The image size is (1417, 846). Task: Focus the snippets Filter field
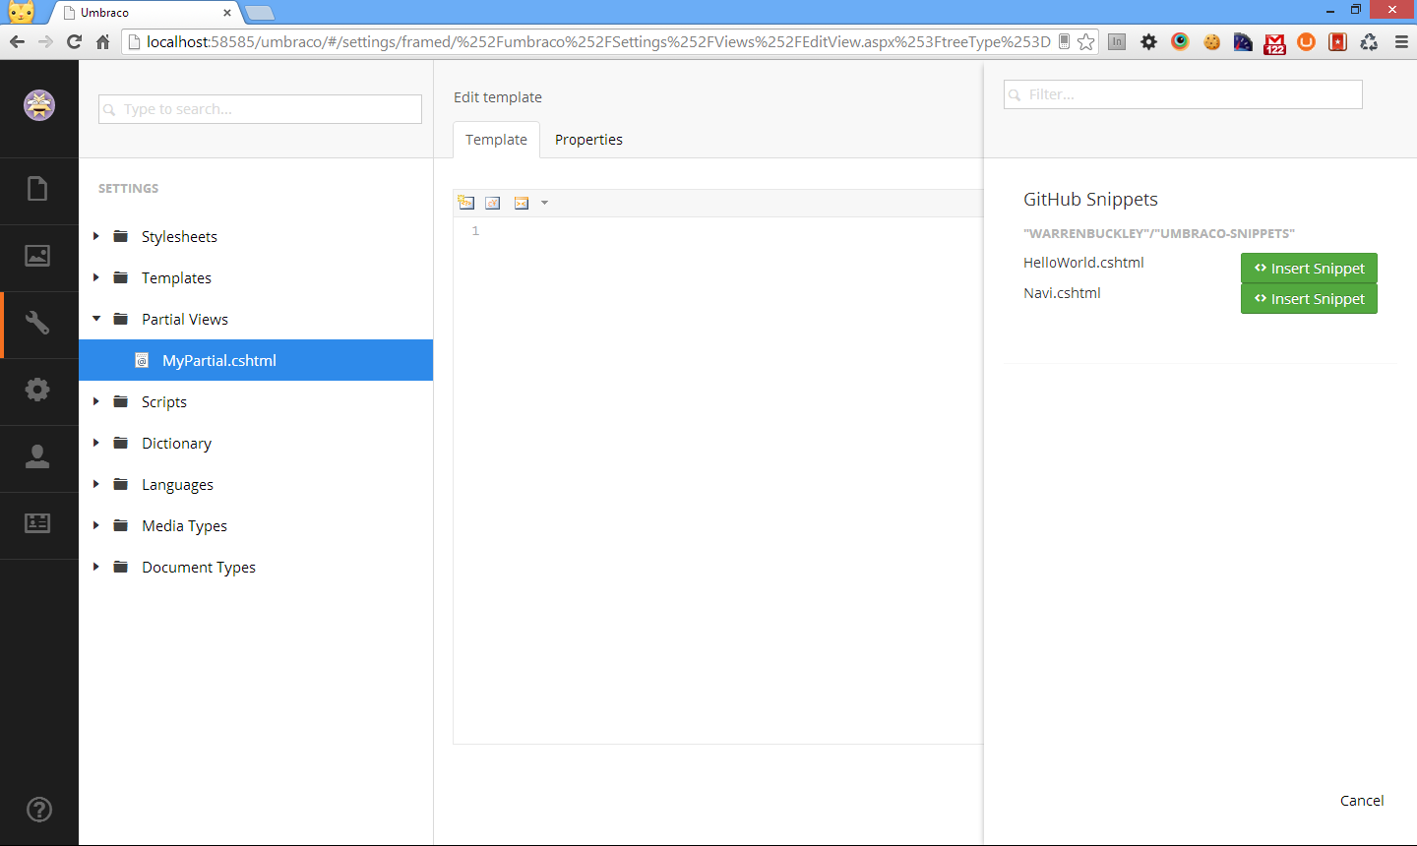click(x=1183, y=94)
